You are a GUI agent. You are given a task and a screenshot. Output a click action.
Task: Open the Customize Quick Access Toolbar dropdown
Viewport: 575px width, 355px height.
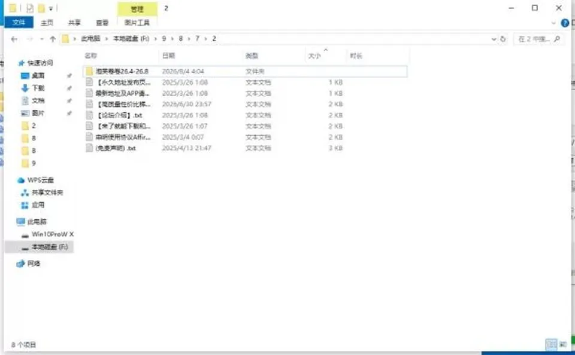[51, 8]
